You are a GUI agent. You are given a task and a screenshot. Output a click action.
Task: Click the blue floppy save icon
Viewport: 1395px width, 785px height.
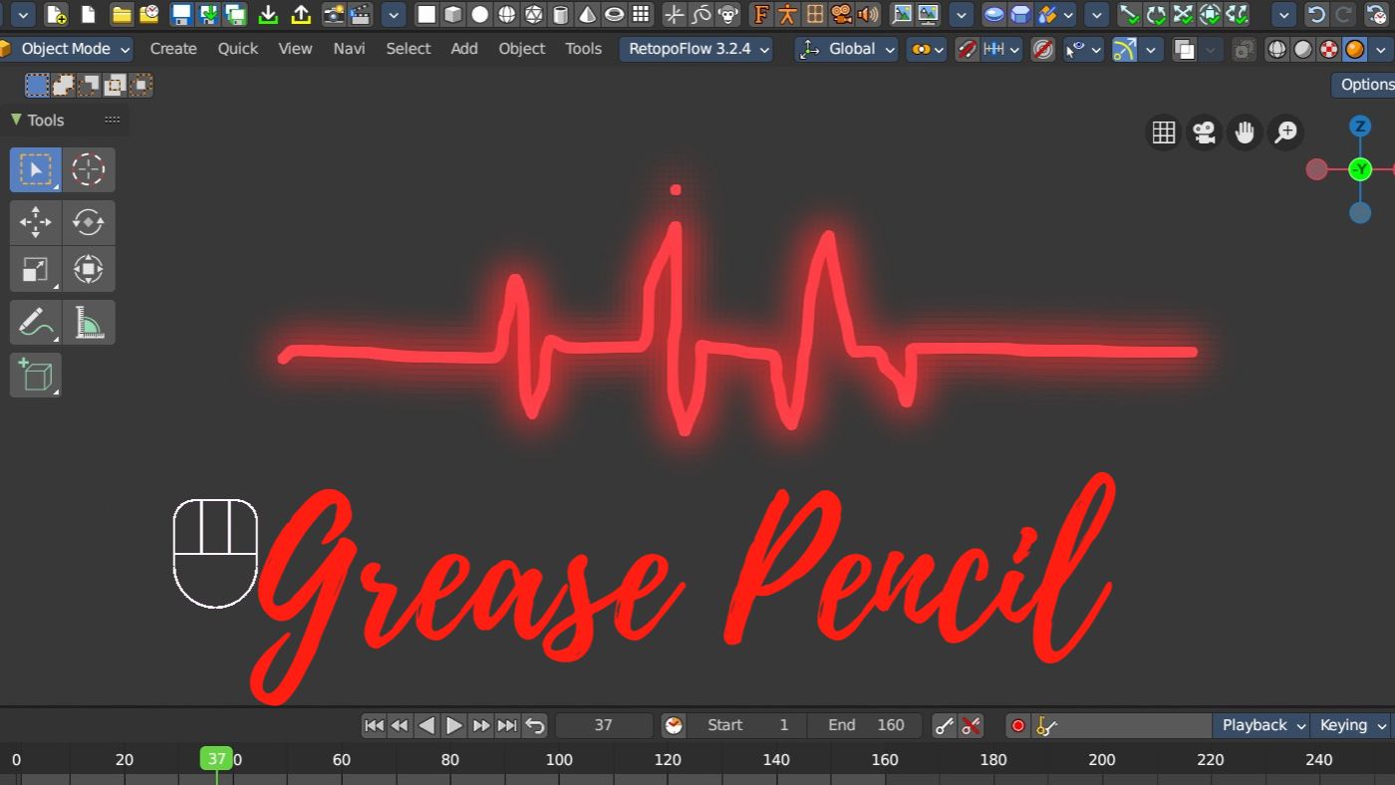pyautogui.click(x=182, y=15)
